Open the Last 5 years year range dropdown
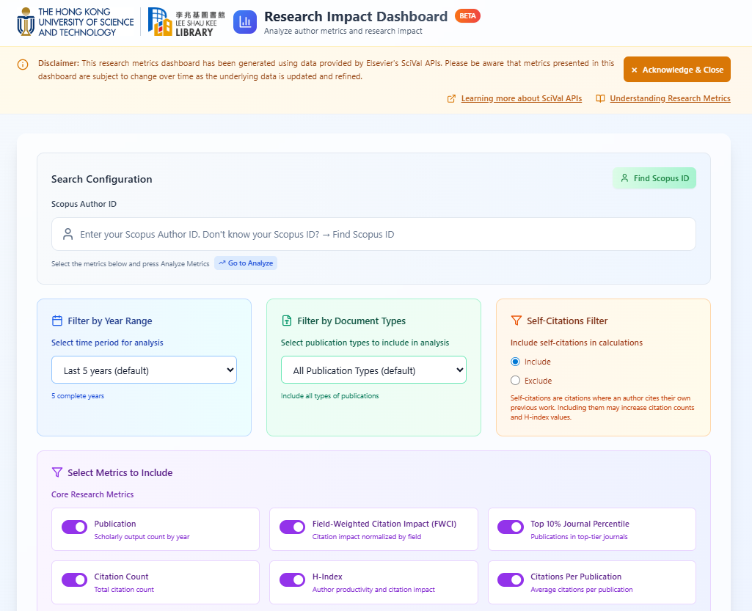This screenshot has width=752, height=611. click(x=144, y=370)
